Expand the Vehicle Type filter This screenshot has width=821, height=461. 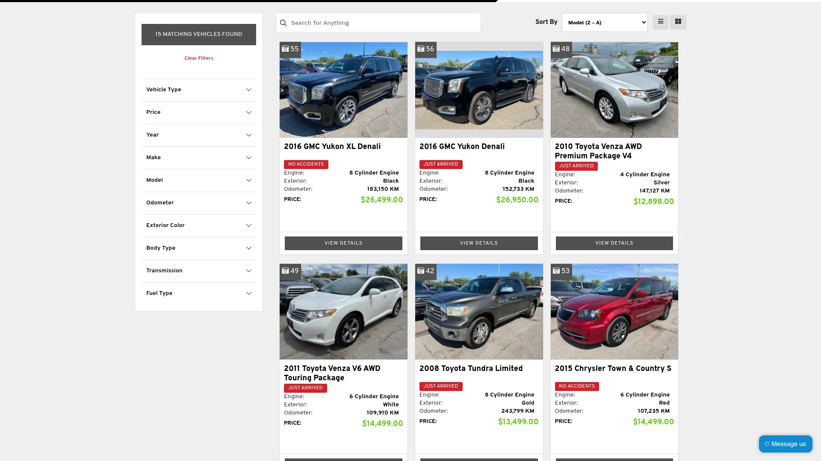[199, 90]
